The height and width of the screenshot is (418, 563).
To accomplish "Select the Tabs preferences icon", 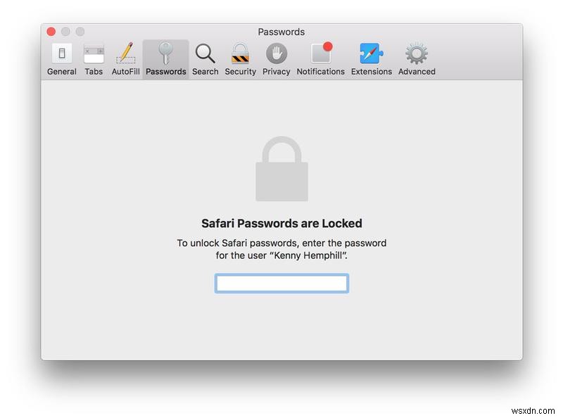I will point(94,54).
